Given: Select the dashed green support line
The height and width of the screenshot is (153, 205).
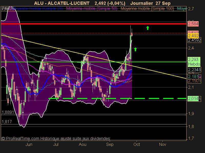Looking at the screenshot, I should pyautogui.click(x=117, y=98).
